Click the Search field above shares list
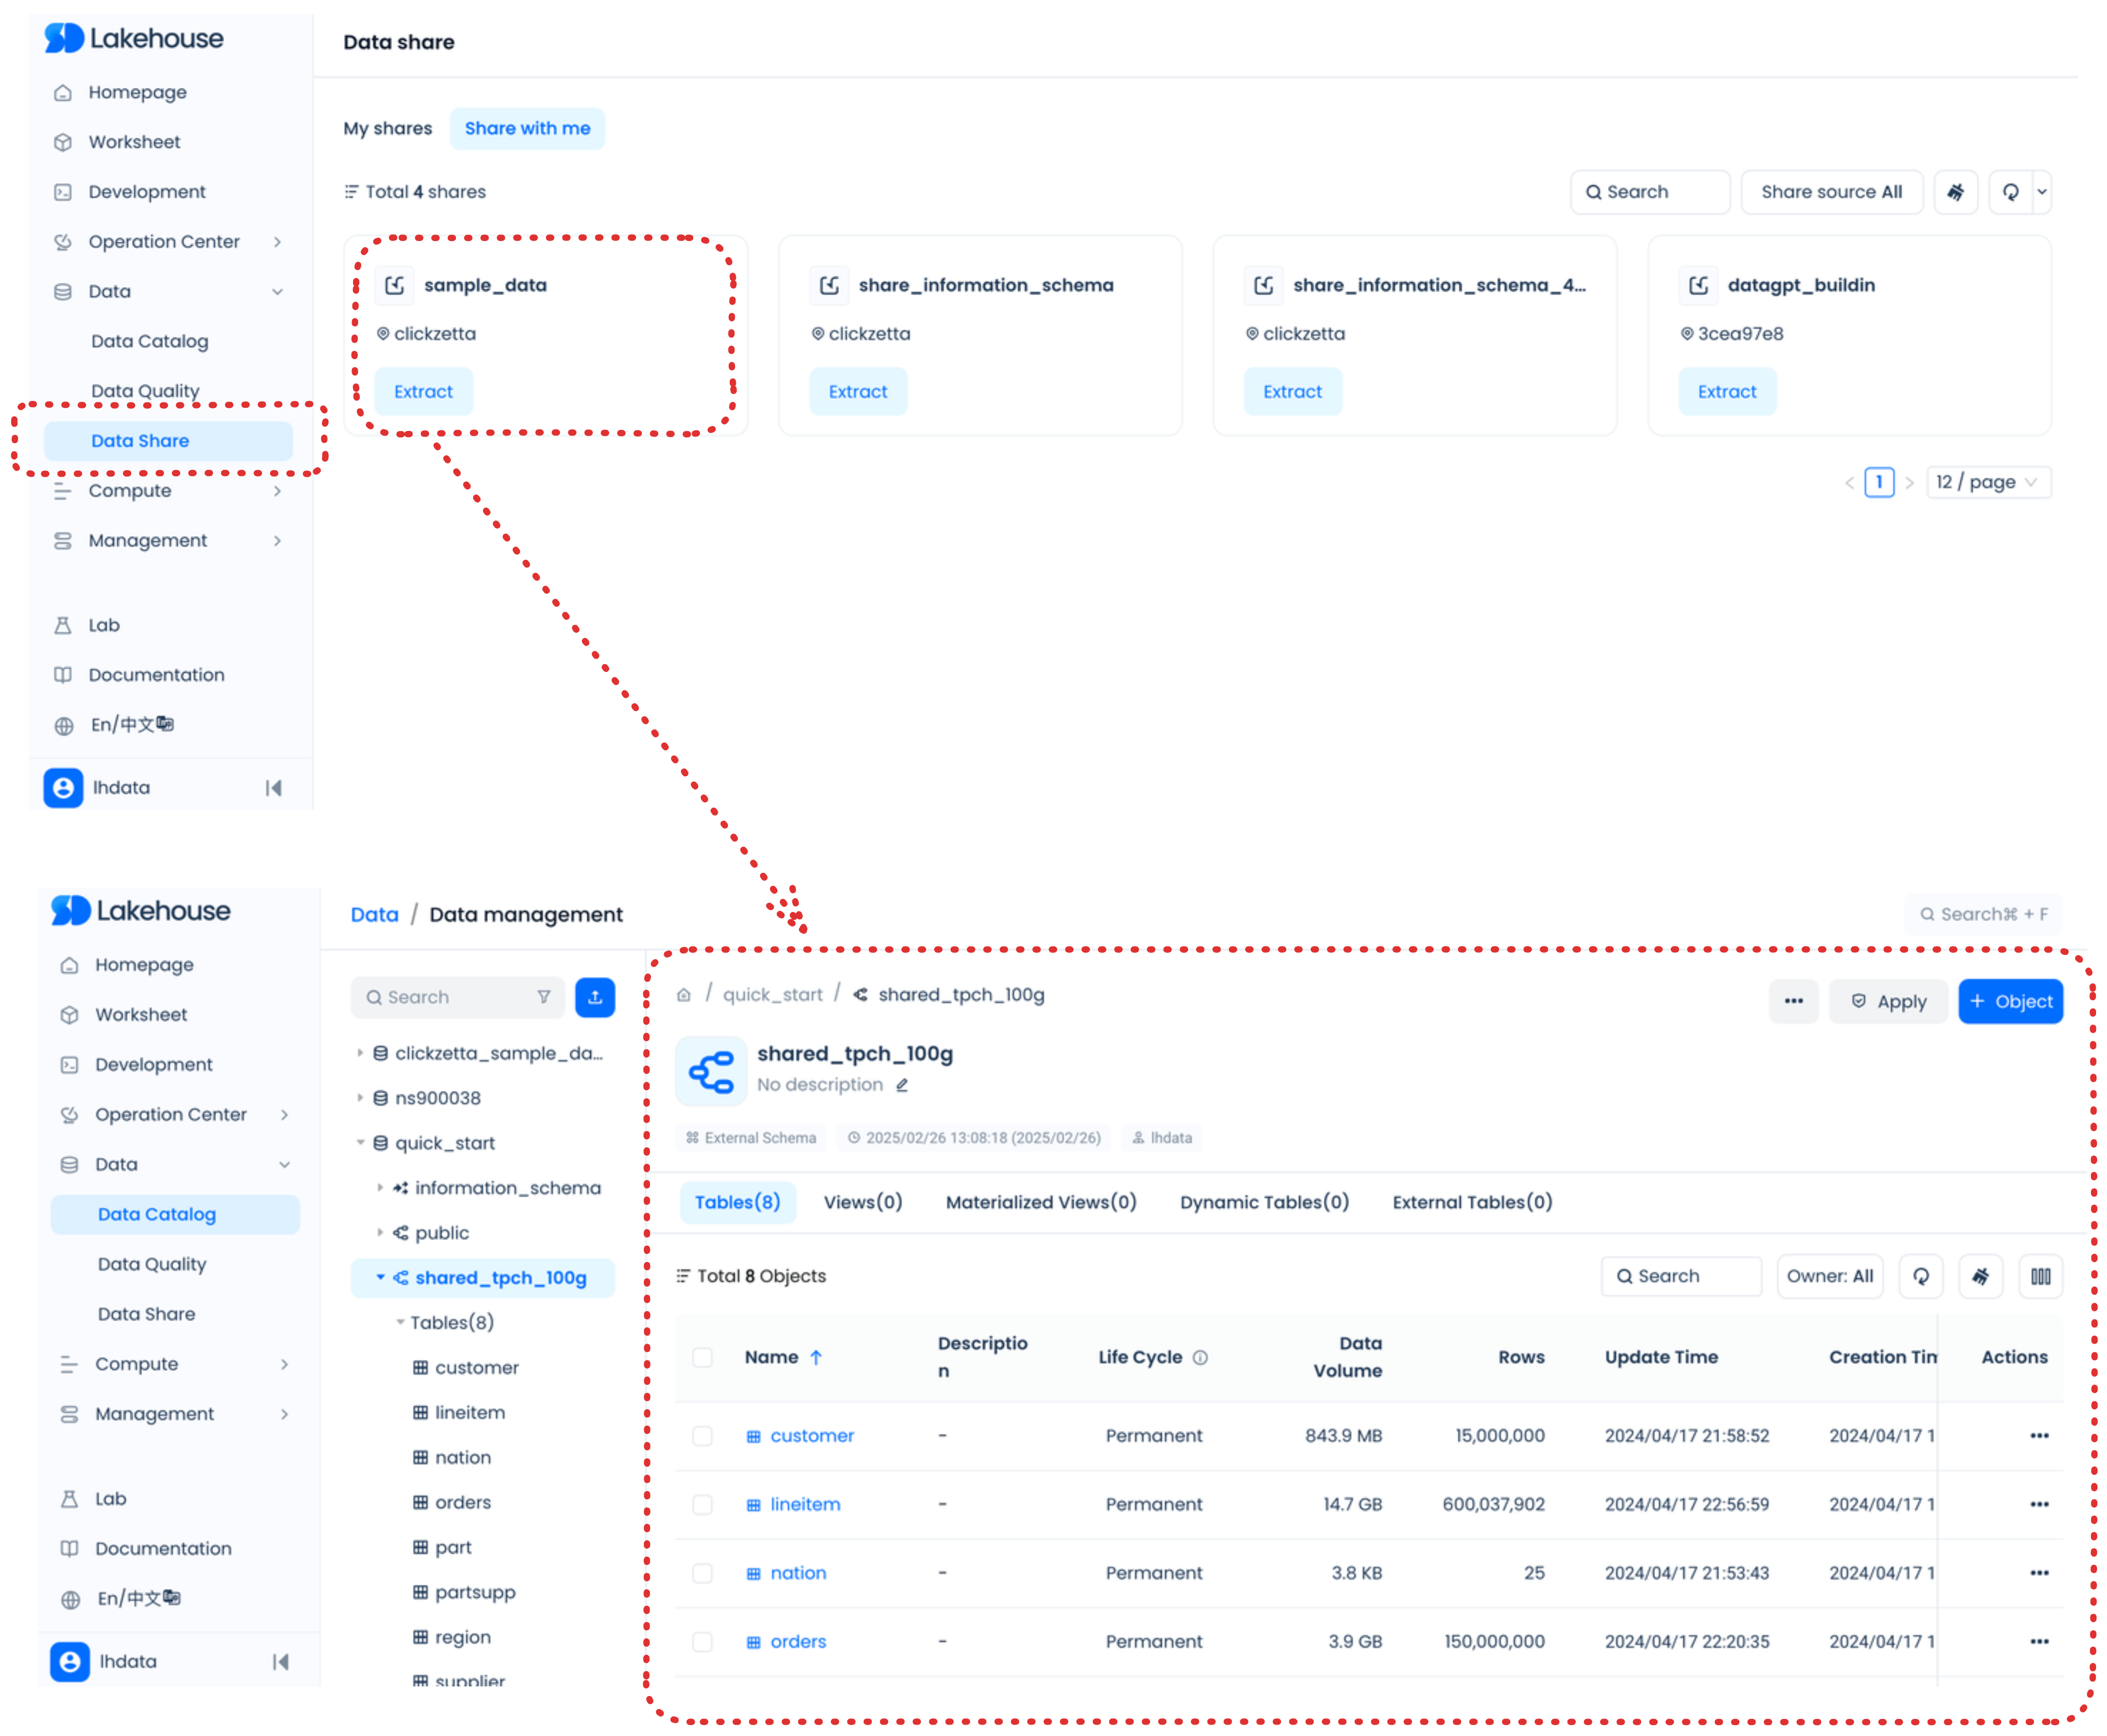Viewport: 2107px width, 1736px height. 1649,192
